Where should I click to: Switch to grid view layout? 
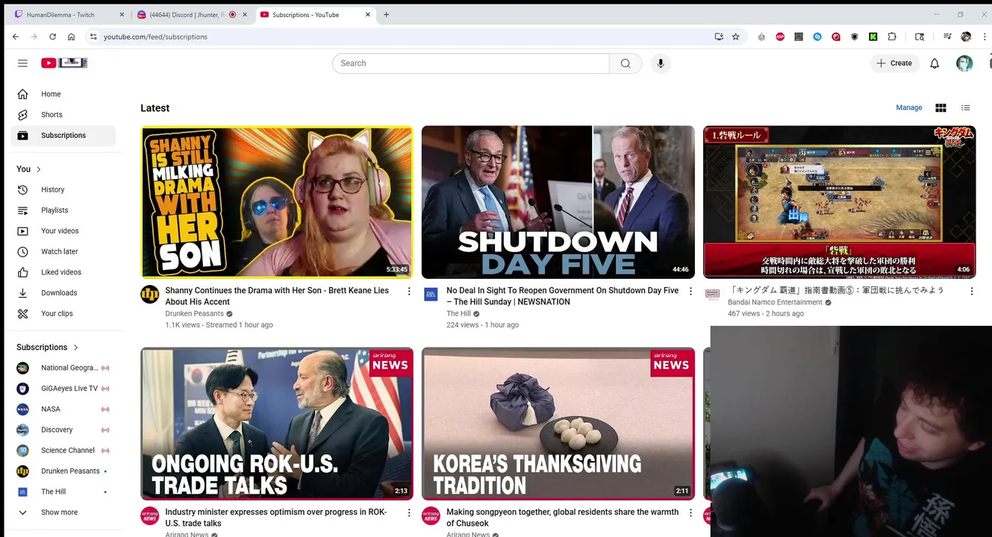pyautogui.click(x=940, y=108)
